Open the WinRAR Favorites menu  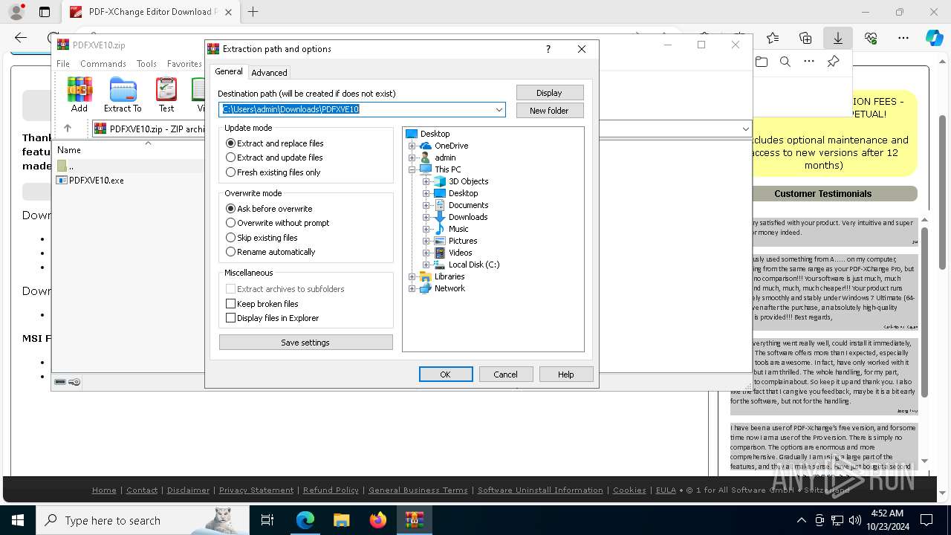184,64
